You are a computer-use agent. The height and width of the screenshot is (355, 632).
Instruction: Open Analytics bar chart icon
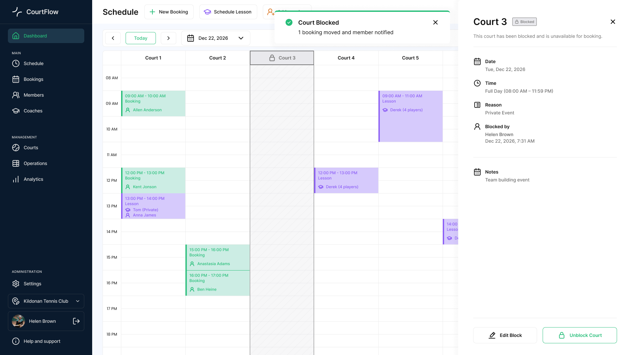click(16, 179)
